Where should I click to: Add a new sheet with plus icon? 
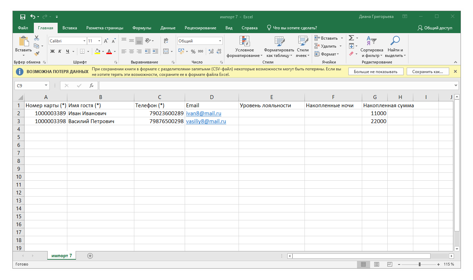click(90, 256)
